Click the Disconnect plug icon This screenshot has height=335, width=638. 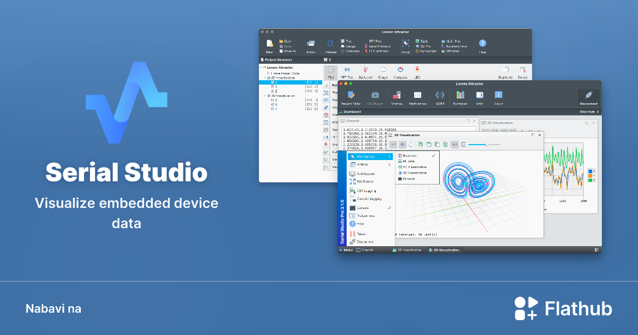587,95
